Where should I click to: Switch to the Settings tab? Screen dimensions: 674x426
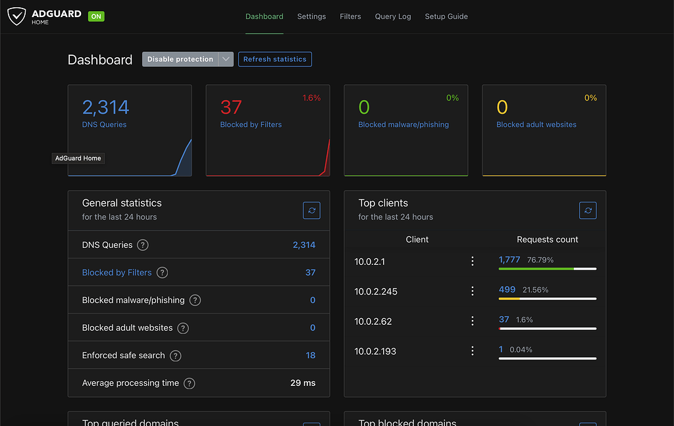point(311,16)
